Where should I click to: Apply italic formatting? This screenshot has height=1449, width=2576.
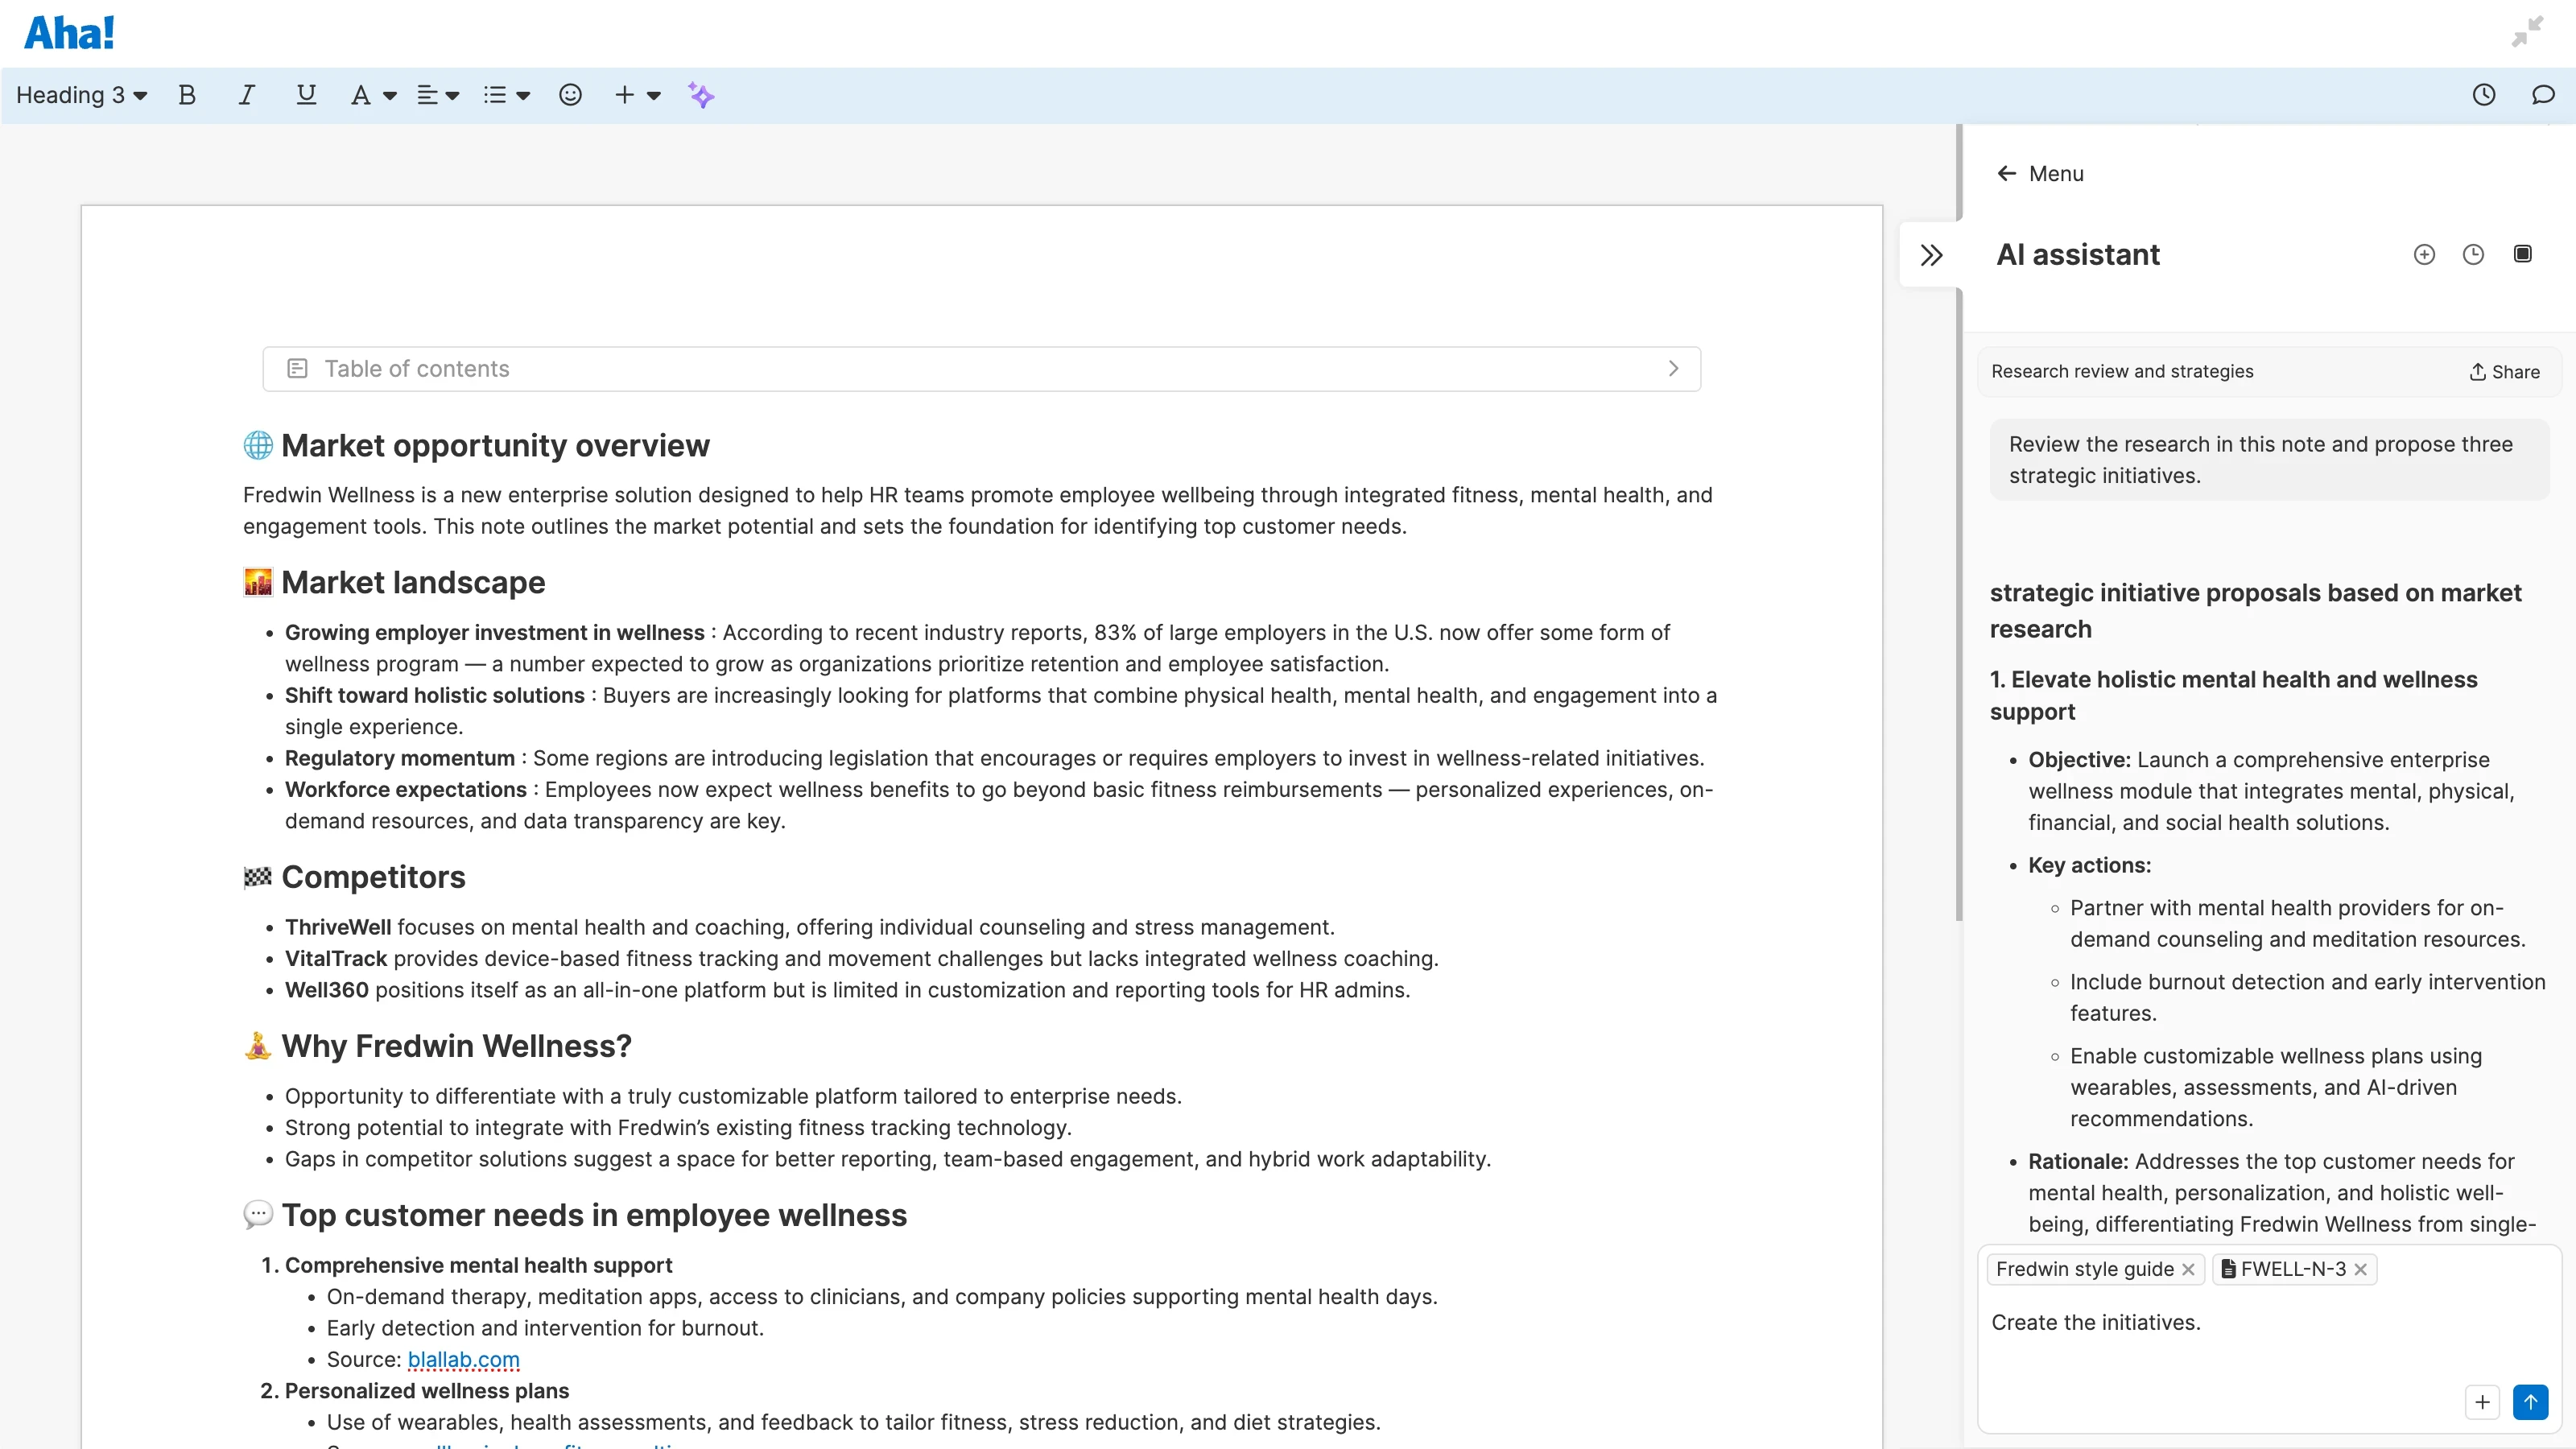tap(246, 95)
